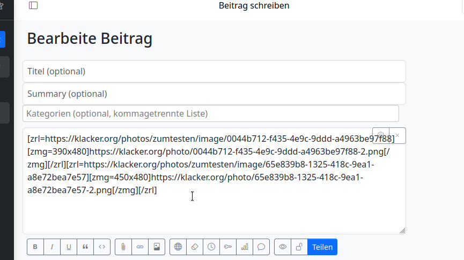Click the Teilen button

coord(322,247)
